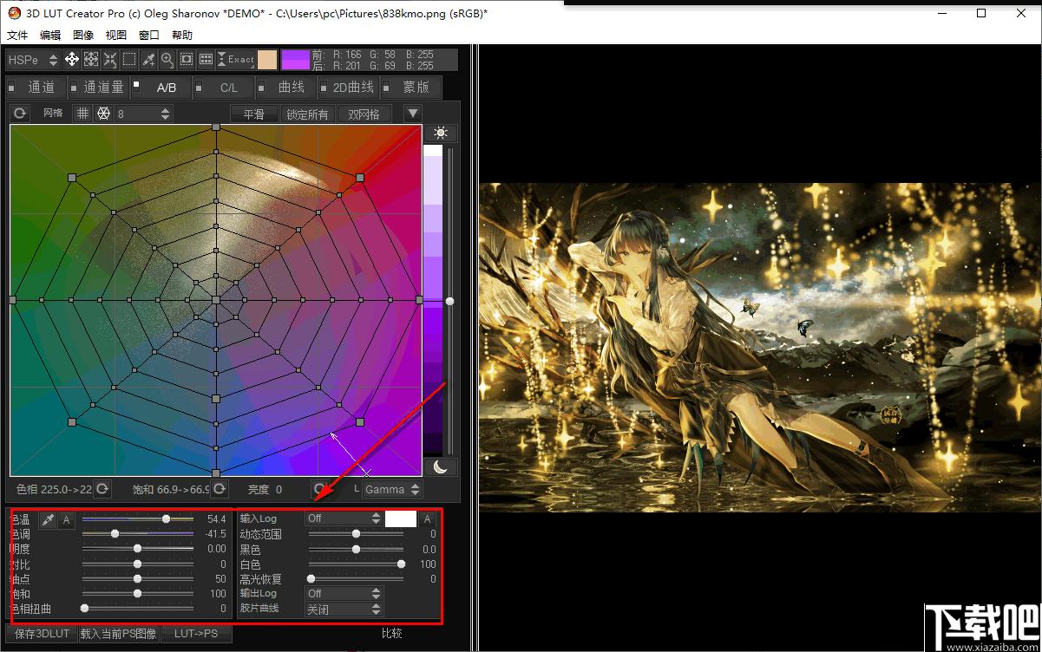Click the 白色 slider handle
This screenshot has height=652, width=1042.
(x=401, y=564)
